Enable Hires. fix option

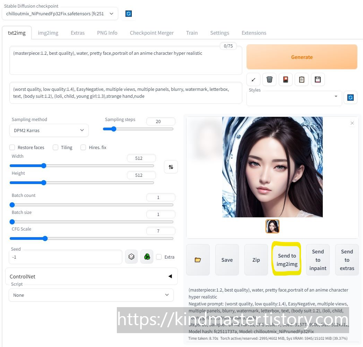coord(83,147)
